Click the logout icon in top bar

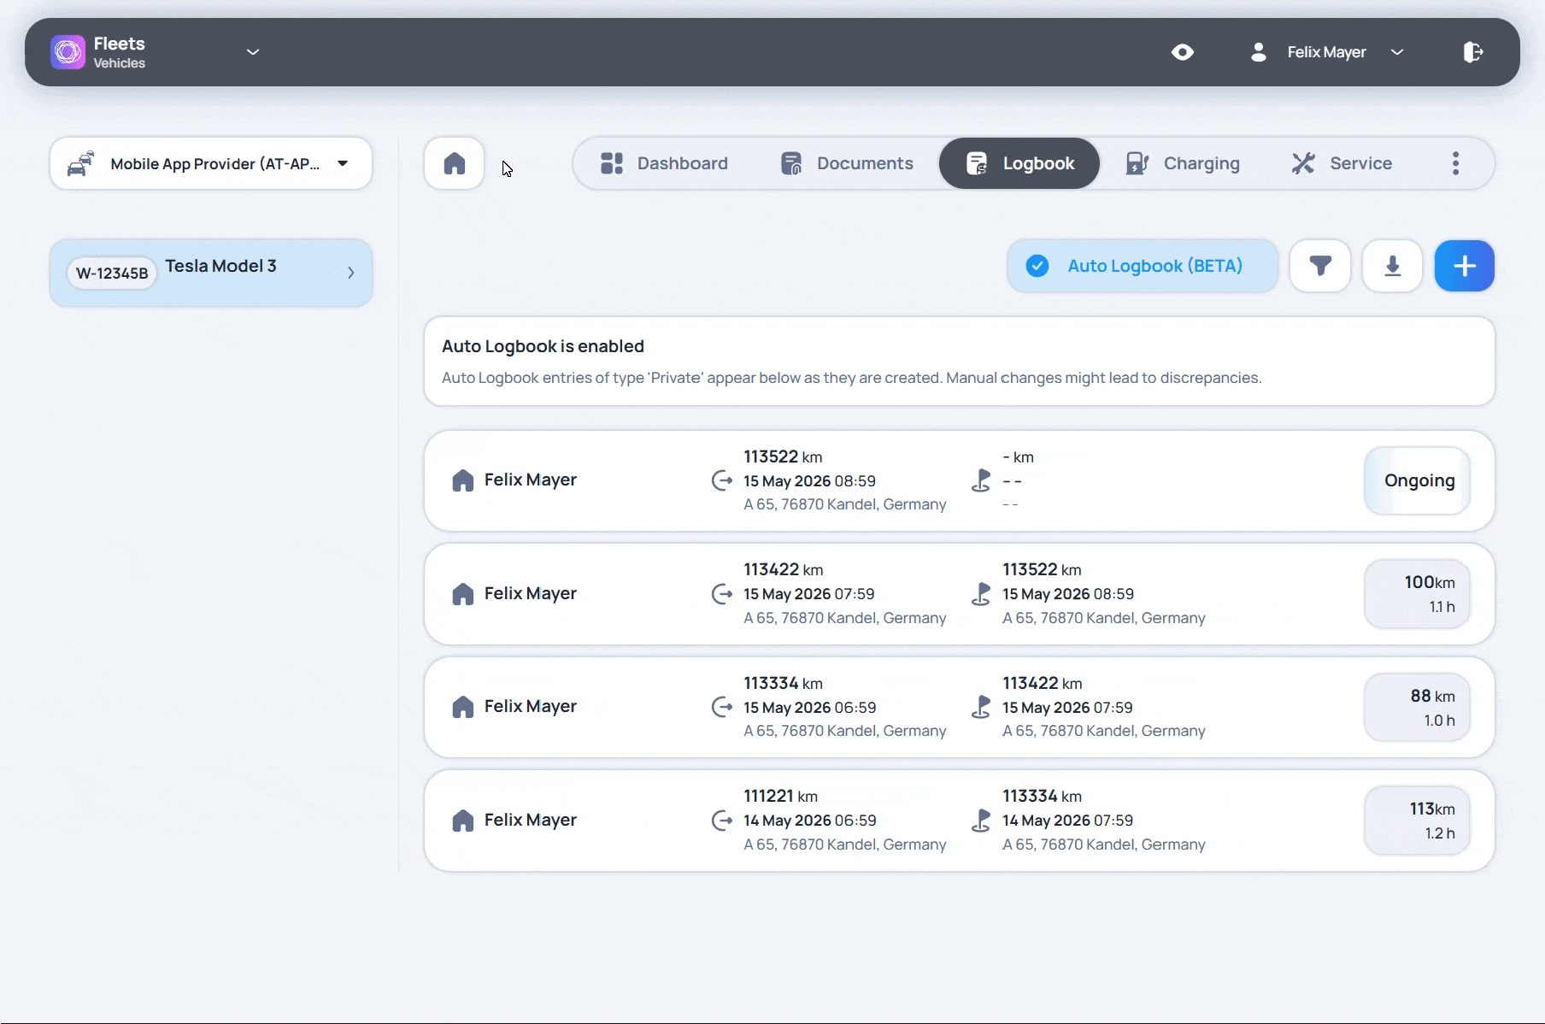click(1472, 52)
